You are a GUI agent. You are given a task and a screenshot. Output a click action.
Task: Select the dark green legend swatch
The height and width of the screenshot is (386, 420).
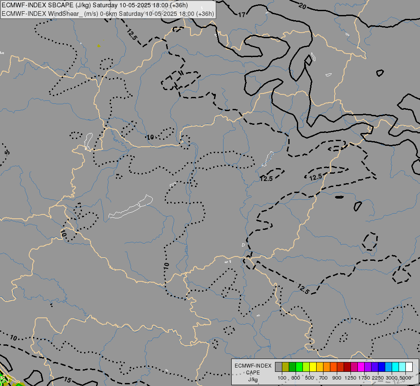pos(292,367)
